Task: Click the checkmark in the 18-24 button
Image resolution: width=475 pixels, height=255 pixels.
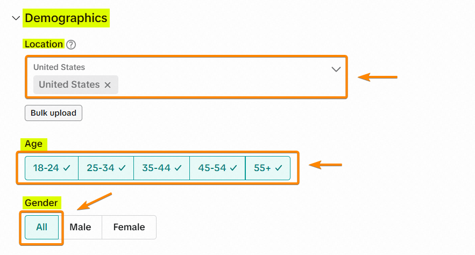Action: (67, 168)
